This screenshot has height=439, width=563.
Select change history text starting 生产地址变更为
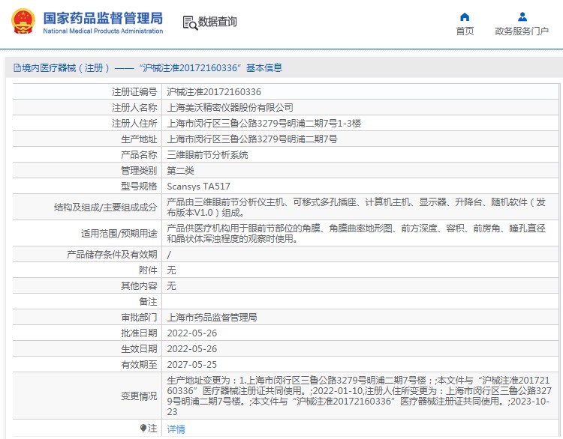click(x=359, y=396)
